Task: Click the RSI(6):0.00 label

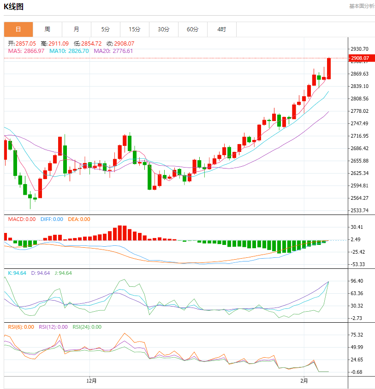Action: tap(21, 327)
